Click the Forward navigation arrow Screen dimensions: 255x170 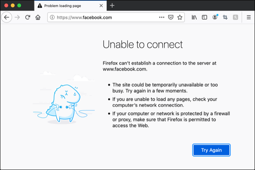pos(17,17)
